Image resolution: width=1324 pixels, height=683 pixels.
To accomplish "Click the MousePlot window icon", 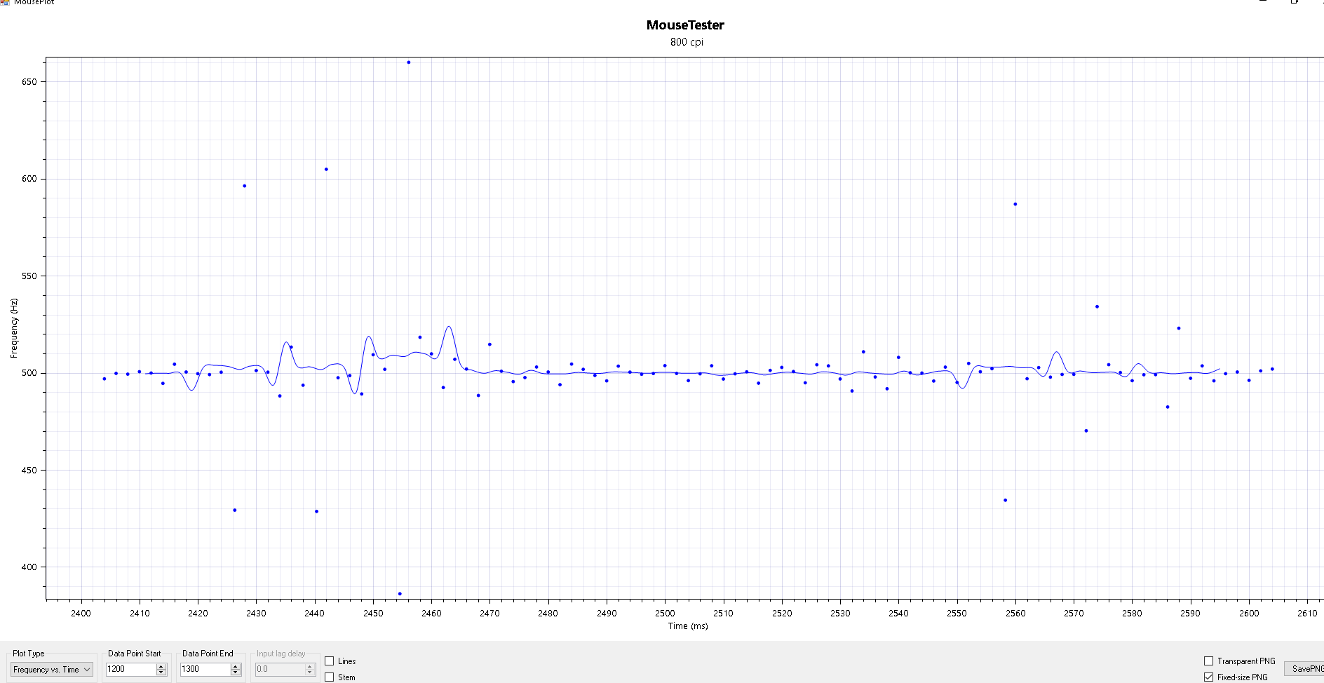I will pyautogui.click(x=5, y=2).
